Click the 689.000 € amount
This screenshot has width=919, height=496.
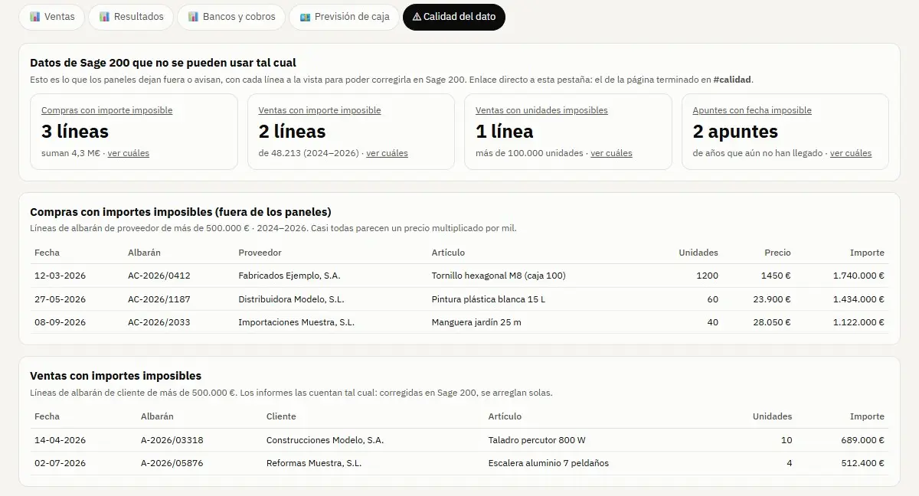pyautogui.click(x=862, y=440)
